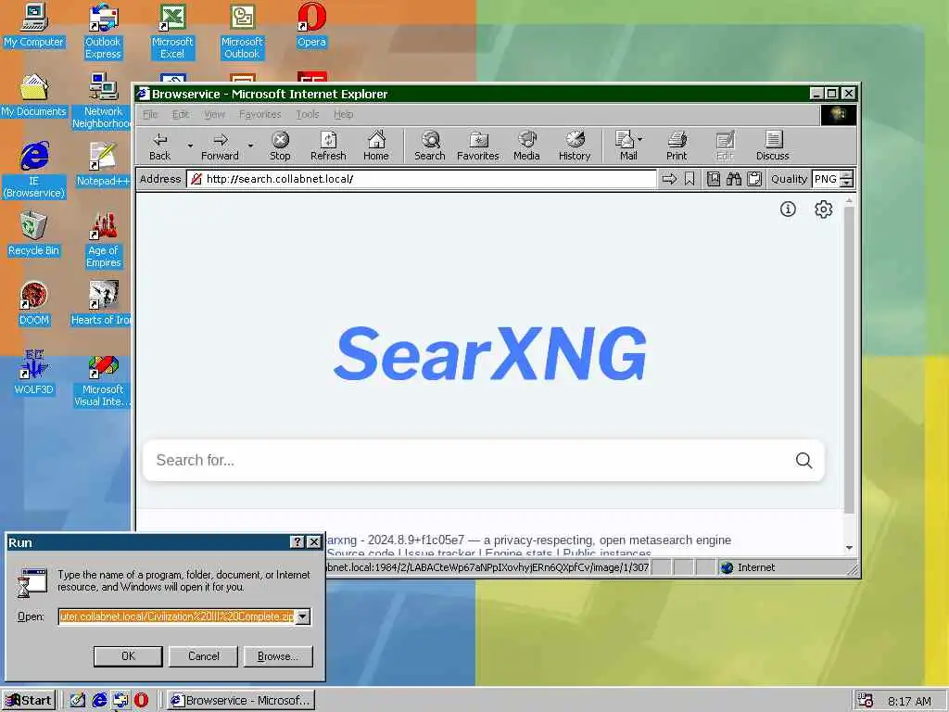Open the File menu
This screenshot has width=949, height=712.
pos(150,114)
